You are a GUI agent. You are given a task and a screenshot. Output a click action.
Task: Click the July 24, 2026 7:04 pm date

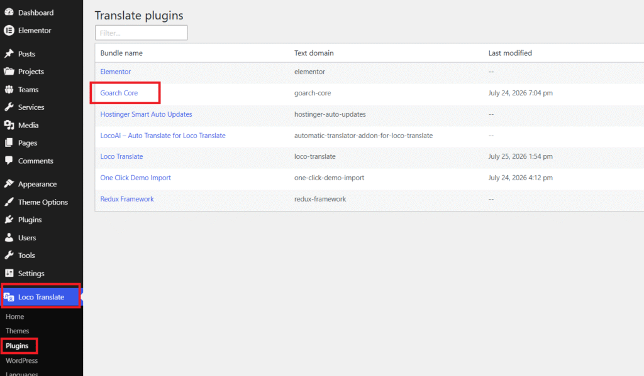pyautogui.click(x=520, y=93)
